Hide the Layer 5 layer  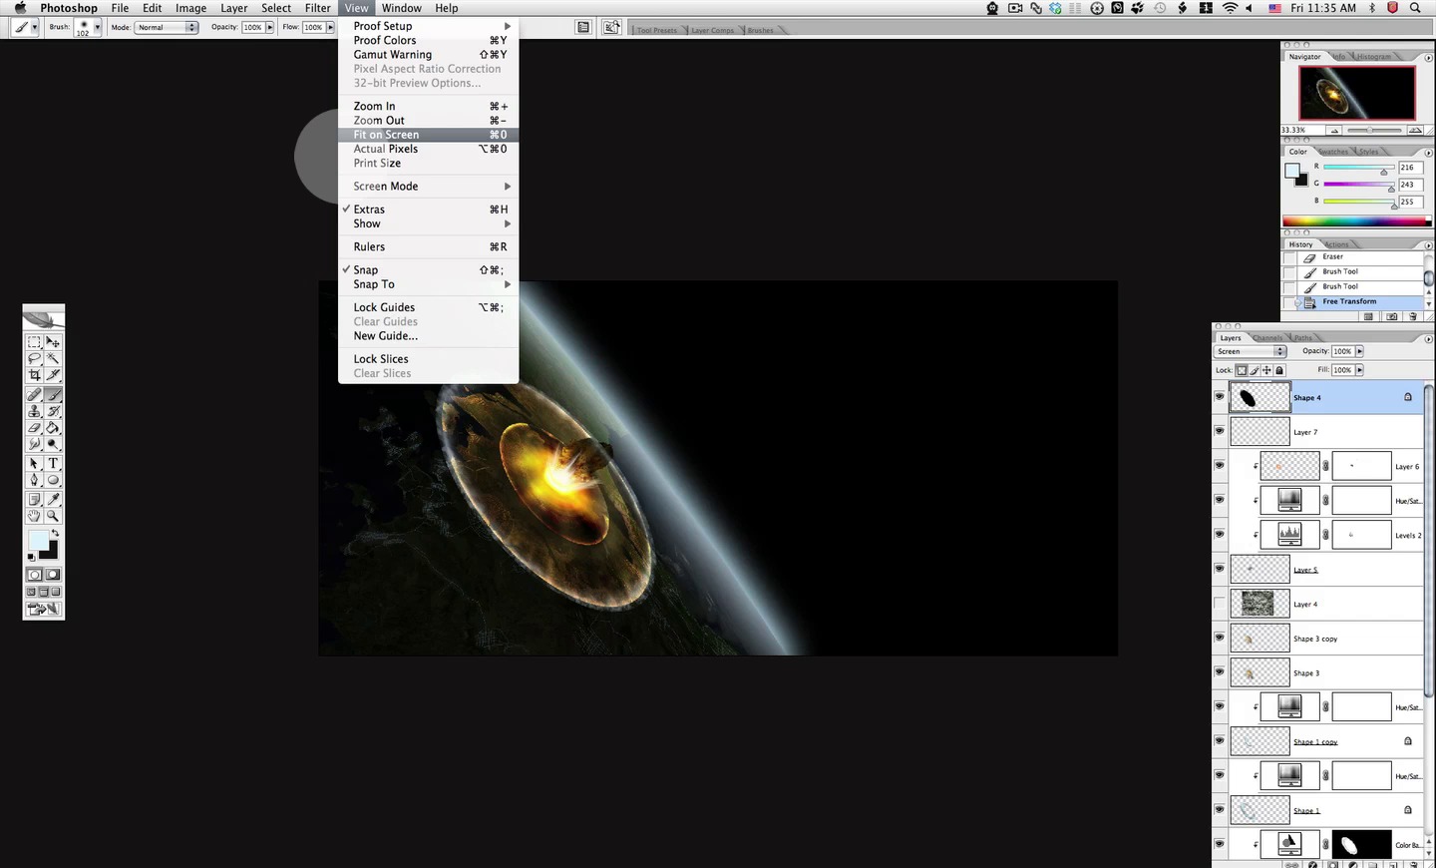1219,569
